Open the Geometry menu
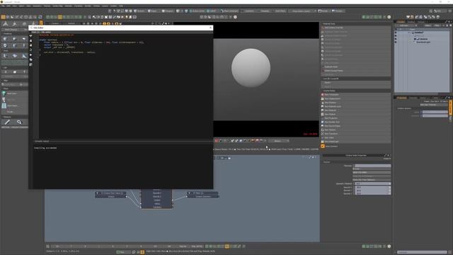 [37, 6]
